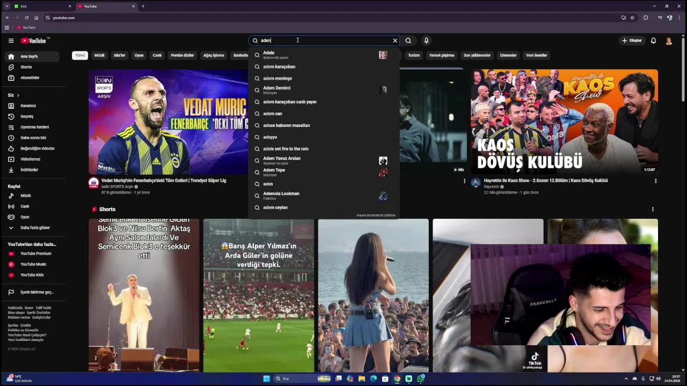Expand Daha fazla göster
Viewport: 687px width, 386px height.
(32, 228)
